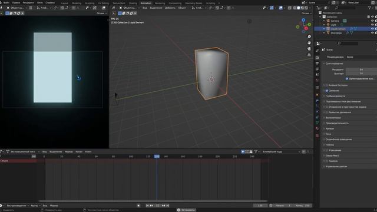Open the Texture properties tab icon

point(317,135)
